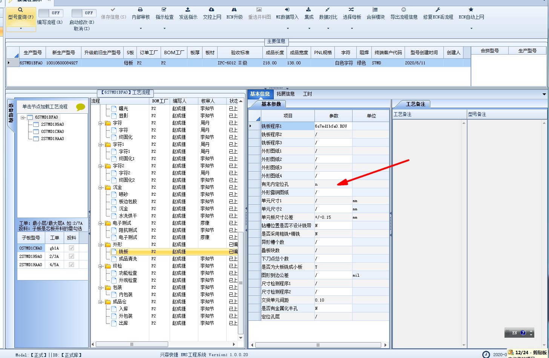The width and height of the screenshot is (549, 358).
Task: Click the help question-mark icon beside EN
Action: 523,333
